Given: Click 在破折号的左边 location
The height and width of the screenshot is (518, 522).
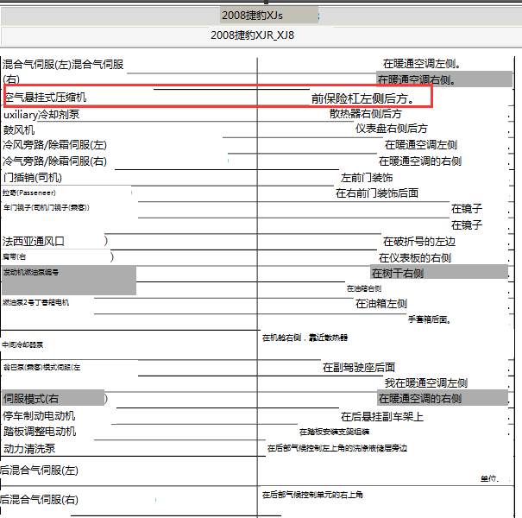Looking at the screenshot, I should 419,242.
